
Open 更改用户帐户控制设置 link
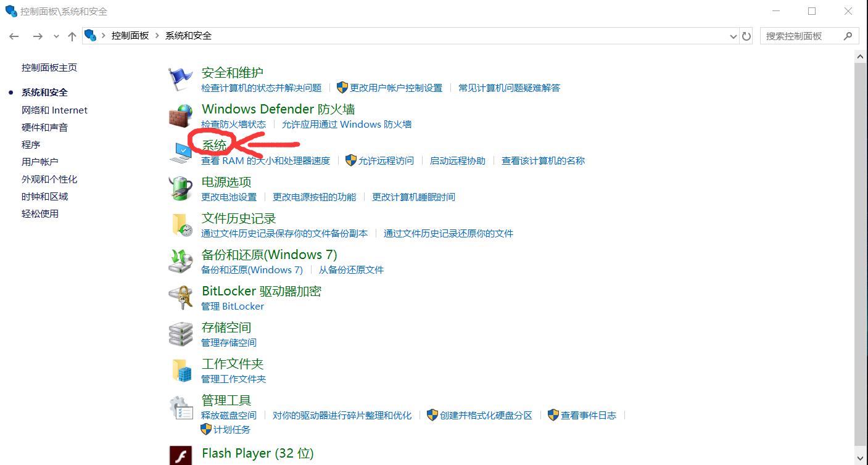(396, 88)
